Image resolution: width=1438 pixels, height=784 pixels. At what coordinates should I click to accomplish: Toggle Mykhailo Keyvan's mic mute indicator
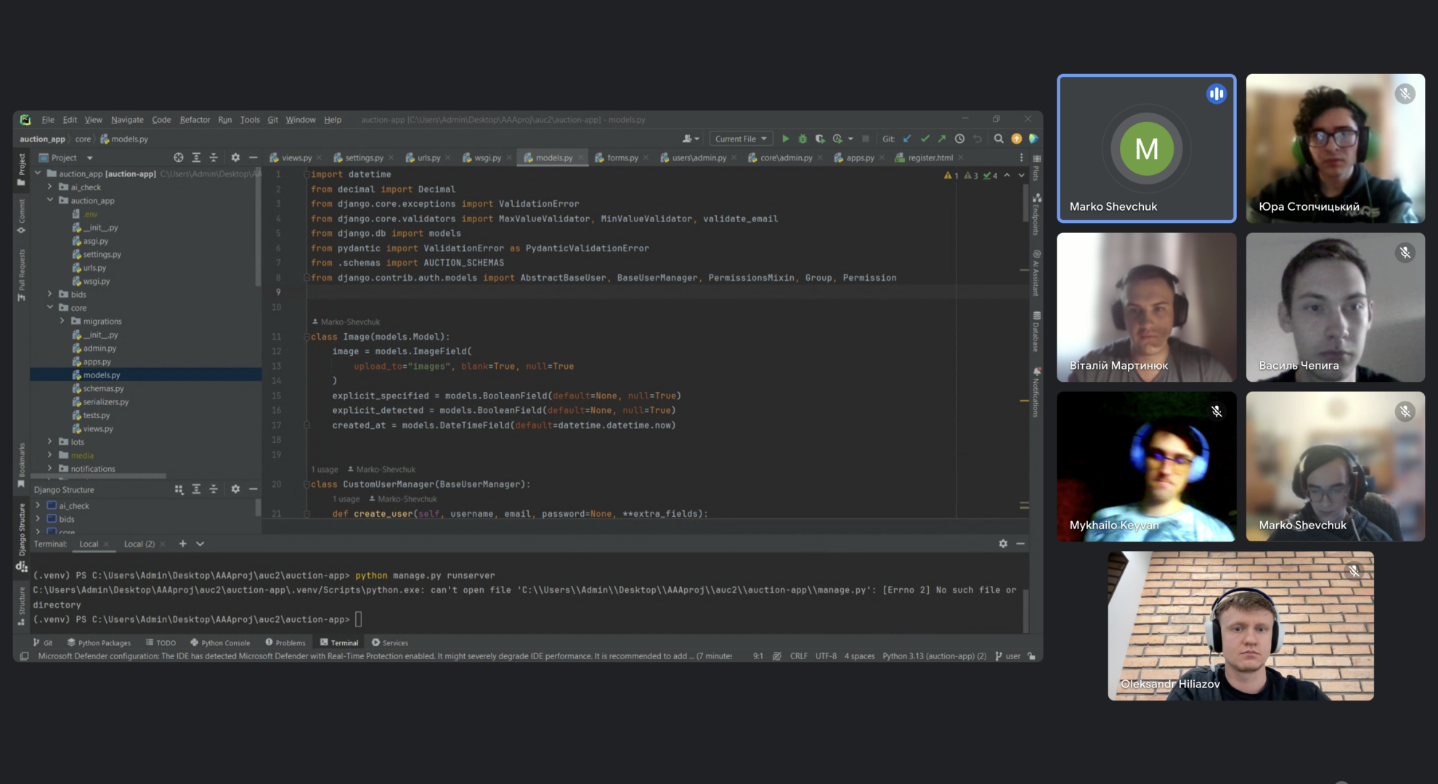click(x=1217, y=411)
